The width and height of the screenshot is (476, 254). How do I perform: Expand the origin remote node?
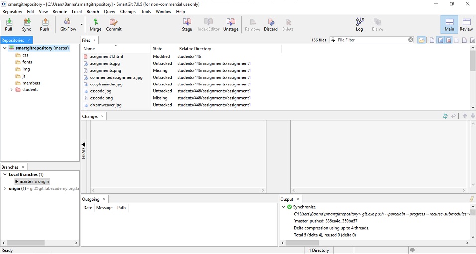5,189
